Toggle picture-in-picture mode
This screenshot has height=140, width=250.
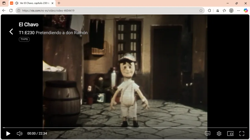pos(230,133)
